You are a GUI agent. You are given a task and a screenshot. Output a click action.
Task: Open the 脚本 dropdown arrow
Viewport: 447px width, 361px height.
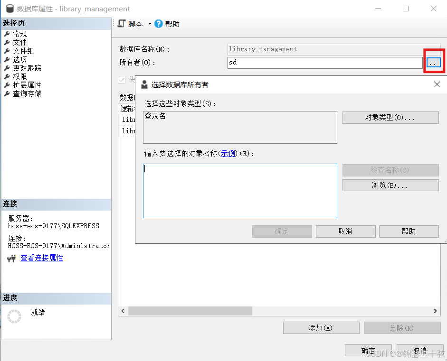pos(150,24)
